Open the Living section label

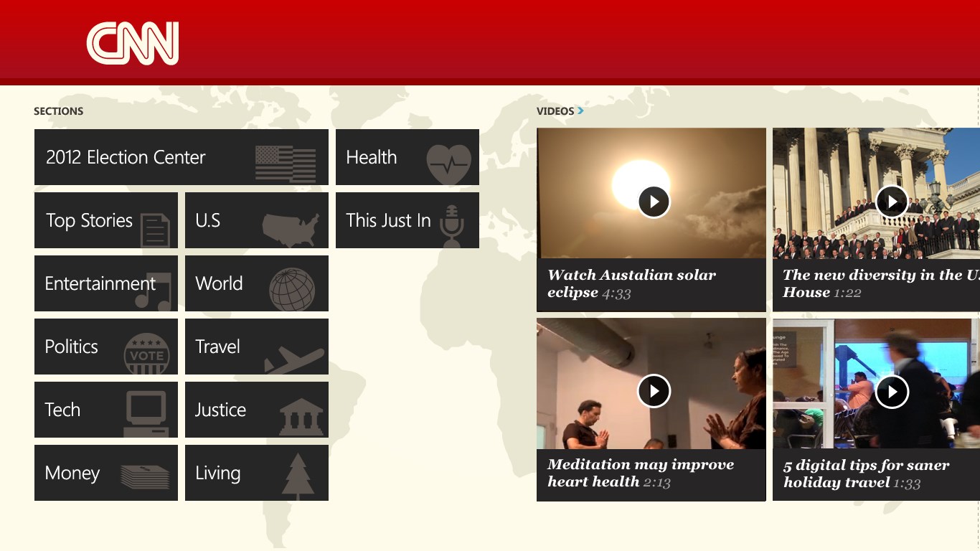pos(217,474)
